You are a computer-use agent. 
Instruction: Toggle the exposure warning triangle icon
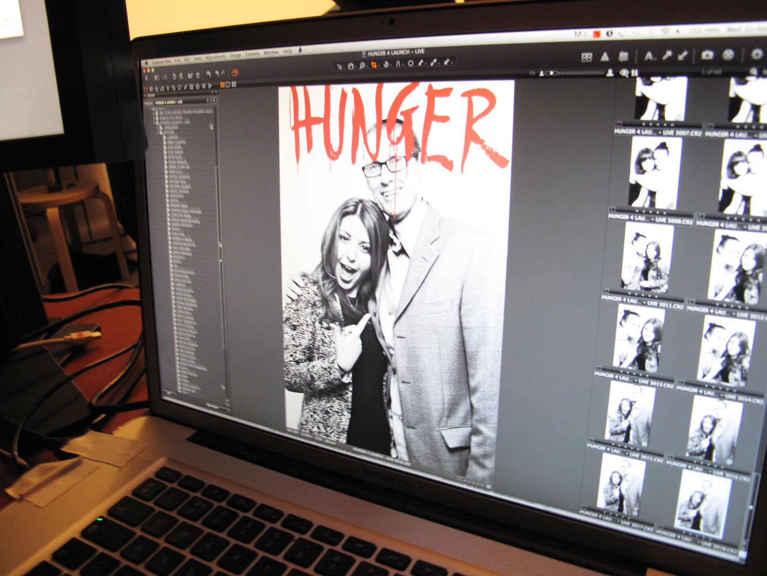point(605,57)
